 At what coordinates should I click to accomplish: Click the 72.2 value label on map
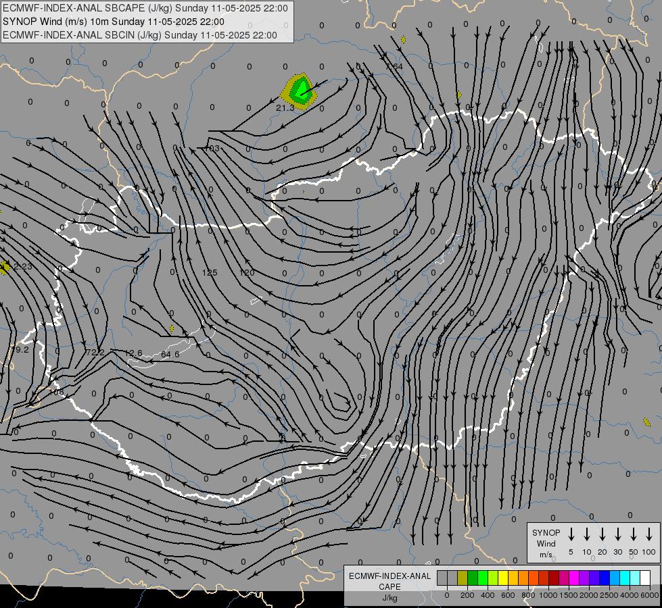pos(95,353)
